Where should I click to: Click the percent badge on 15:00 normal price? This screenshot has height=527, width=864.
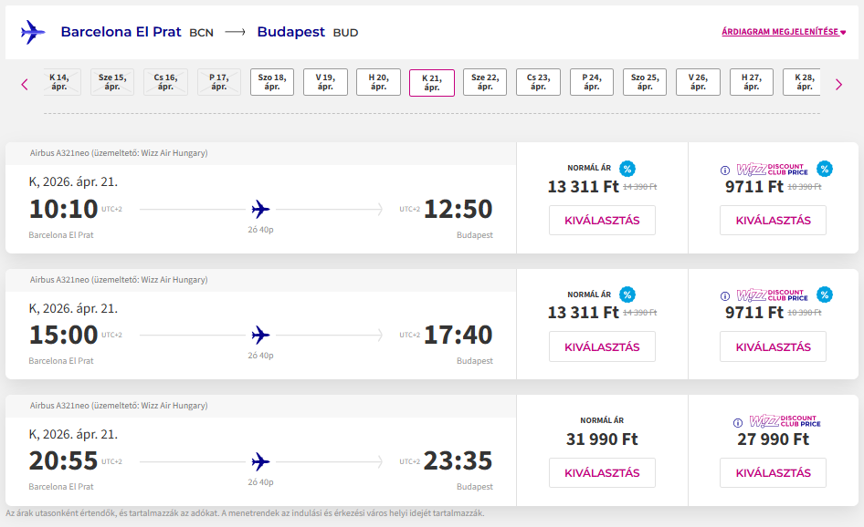point(627,294)
